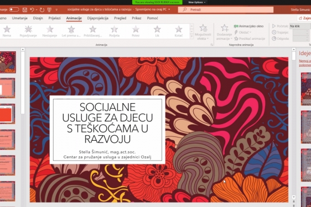Viewport: 311px width, 207px height.
Task: Select the sixth slide thumbnail
Action: click(7, 191)
